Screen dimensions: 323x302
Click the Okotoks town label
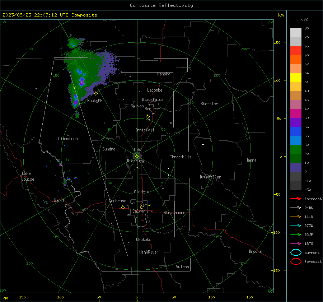144,240
